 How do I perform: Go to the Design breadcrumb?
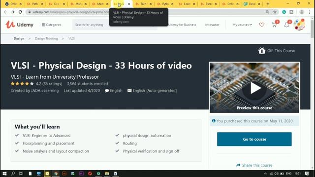19,38
